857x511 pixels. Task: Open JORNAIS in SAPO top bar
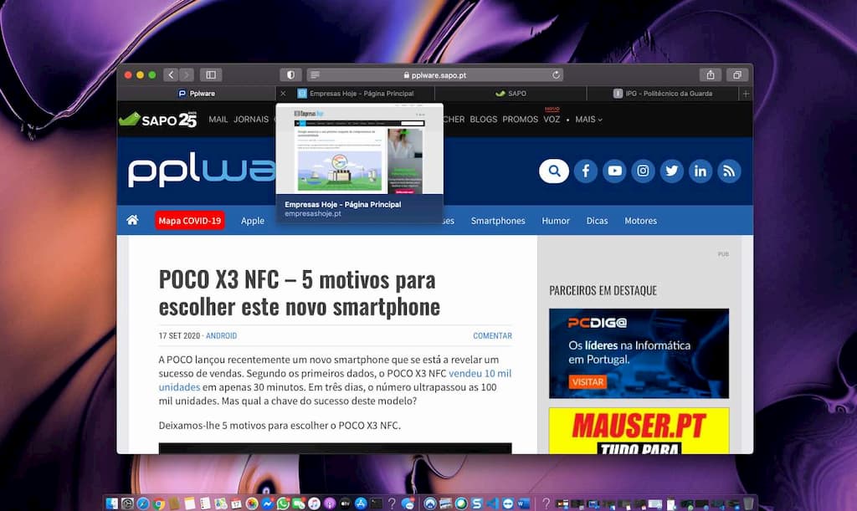point(251,119)
